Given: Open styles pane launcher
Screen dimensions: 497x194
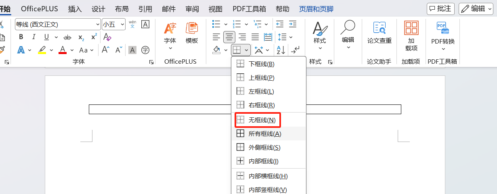Looking at the screenshot, I should click(330, 62).
